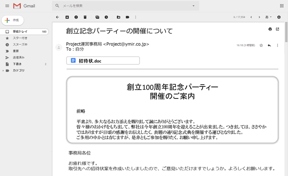Click the 16:18 timestamp
The height and width of the screenshot is (176, 288).
click(x=246, y=45)
